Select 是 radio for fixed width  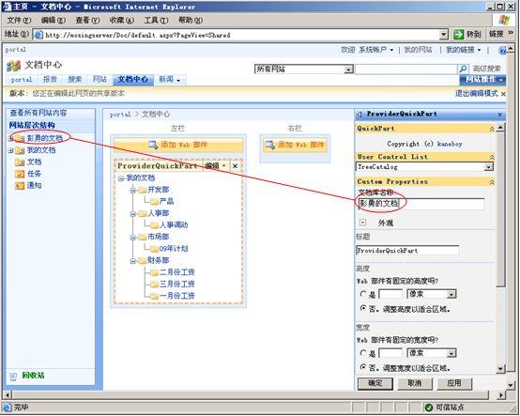(x=363, y=353)
